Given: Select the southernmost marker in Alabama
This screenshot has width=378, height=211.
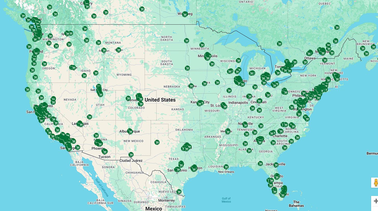Looking at the screenshot, I should click(x=249, y=150).
